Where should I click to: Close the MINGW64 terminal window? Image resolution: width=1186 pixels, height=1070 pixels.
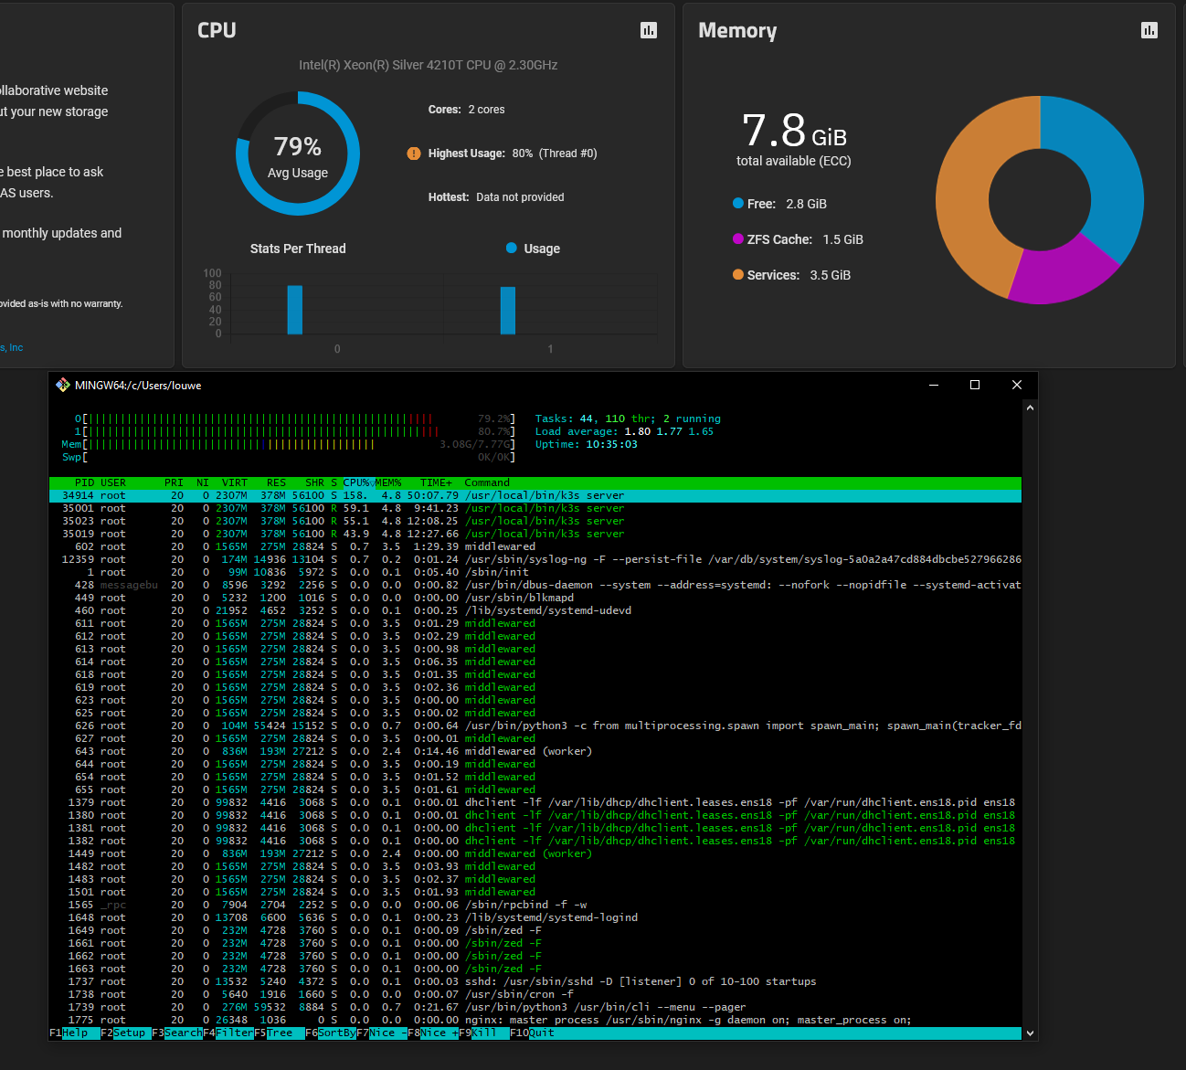(x=1017, y=385)
